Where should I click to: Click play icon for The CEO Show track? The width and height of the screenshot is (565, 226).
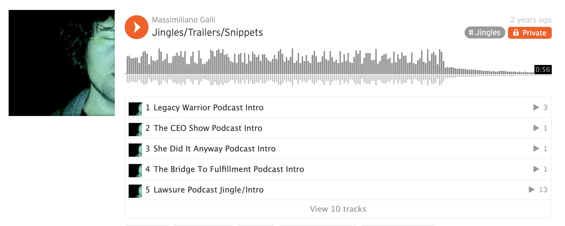(536, 128)
